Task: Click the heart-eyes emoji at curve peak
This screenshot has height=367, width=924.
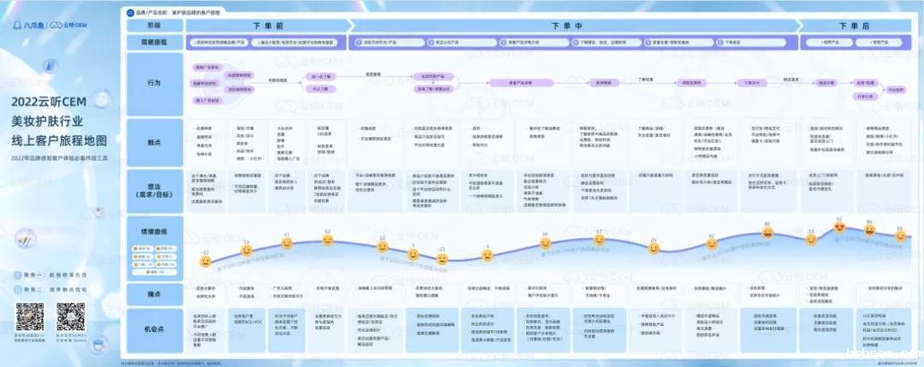Action: pyautogui.click(x=839, y=228)
